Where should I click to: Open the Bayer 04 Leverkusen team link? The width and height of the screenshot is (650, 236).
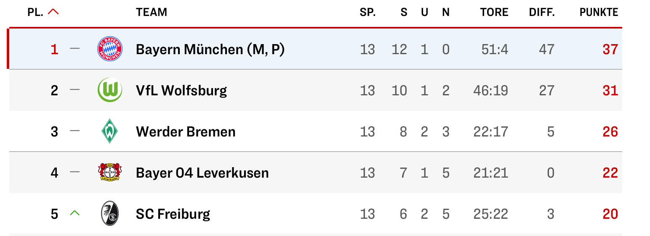(x=202, y=173)
